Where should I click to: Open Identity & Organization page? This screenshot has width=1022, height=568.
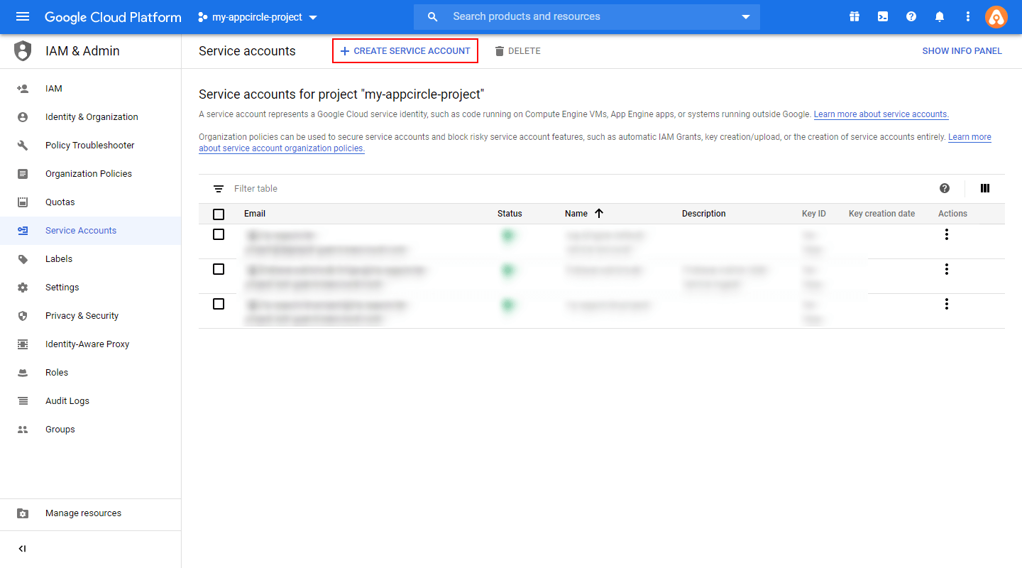(x=92, y=117)
